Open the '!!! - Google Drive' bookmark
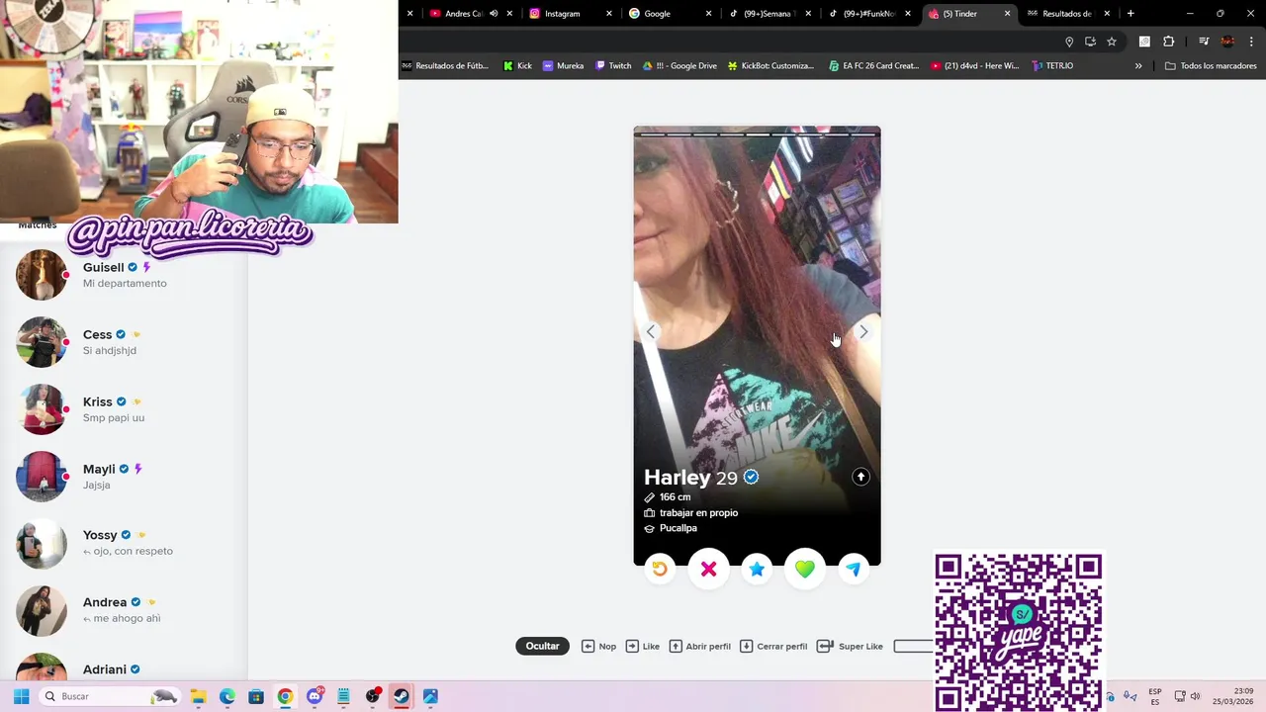This screenshot has height=712, width=1266. tap(679, 66)
